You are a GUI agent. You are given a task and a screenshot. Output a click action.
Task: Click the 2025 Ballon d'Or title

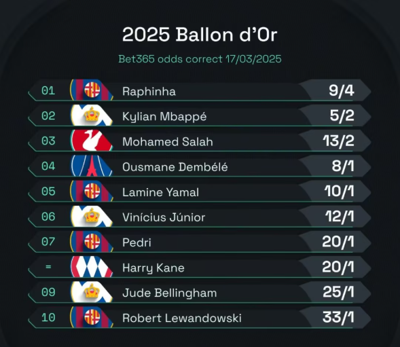(200, 34)
